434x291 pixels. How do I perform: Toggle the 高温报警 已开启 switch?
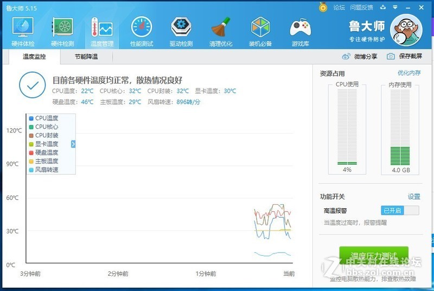coord(400,211)
